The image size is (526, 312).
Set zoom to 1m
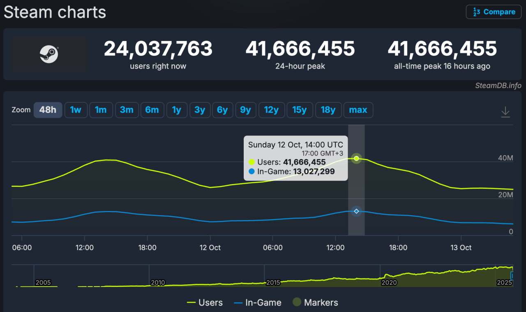coord(101,110)
